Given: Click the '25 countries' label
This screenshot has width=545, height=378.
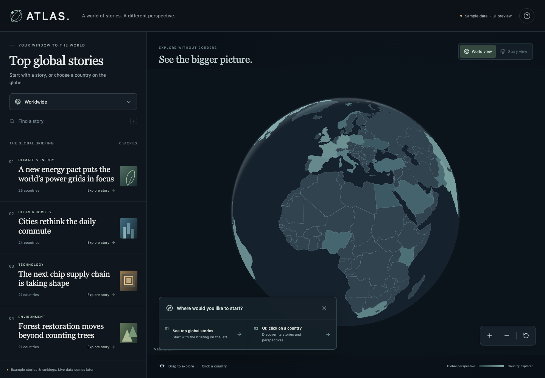Looking at the screenshot, I should coord(29,191).
